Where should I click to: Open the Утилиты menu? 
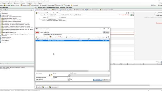(x=23, y=3)
